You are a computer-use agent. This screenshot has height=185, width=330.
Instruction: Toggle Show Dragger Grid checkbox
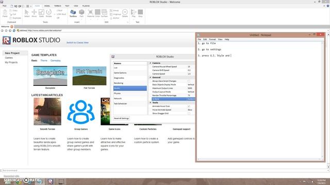(189, 114)
